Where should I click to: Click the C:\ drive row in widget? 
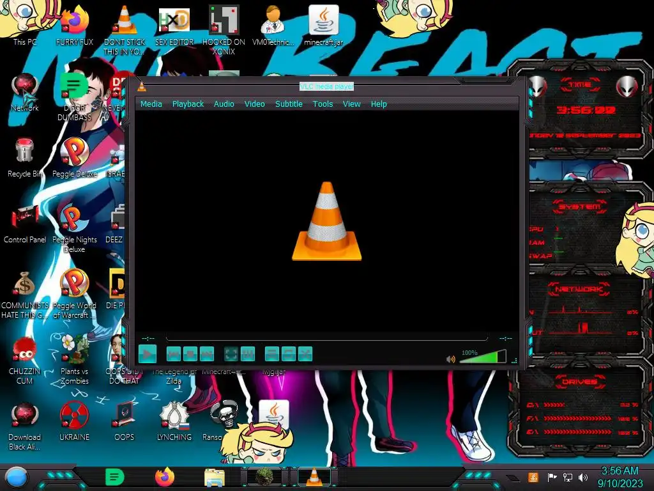pos(582,405)
